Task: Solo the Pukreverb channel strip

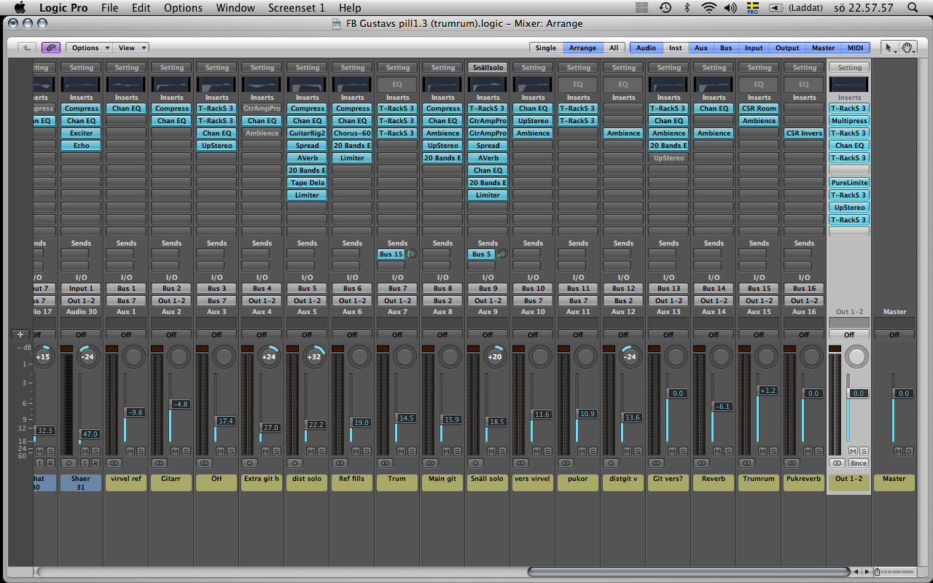Action: pos(819,451)
